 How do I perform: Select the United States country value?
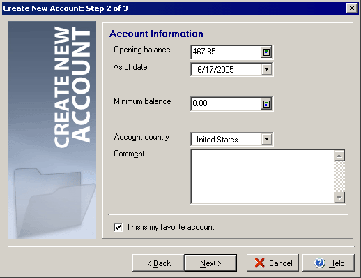[x=215, y=140]
